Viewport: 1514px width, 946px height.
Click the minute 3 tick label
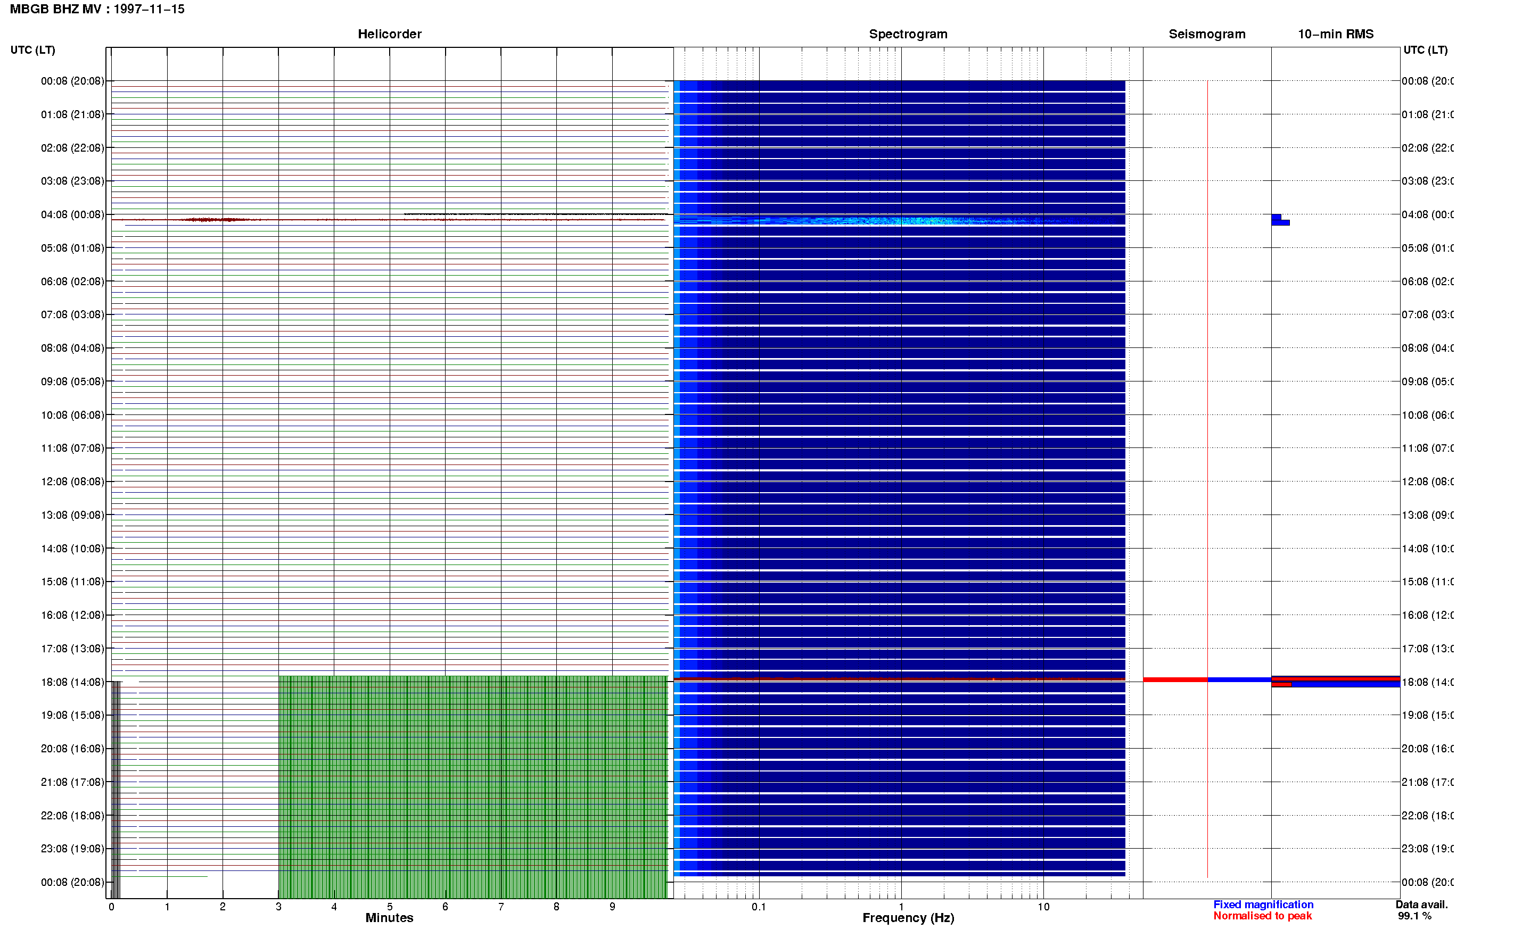coord(278,907)
